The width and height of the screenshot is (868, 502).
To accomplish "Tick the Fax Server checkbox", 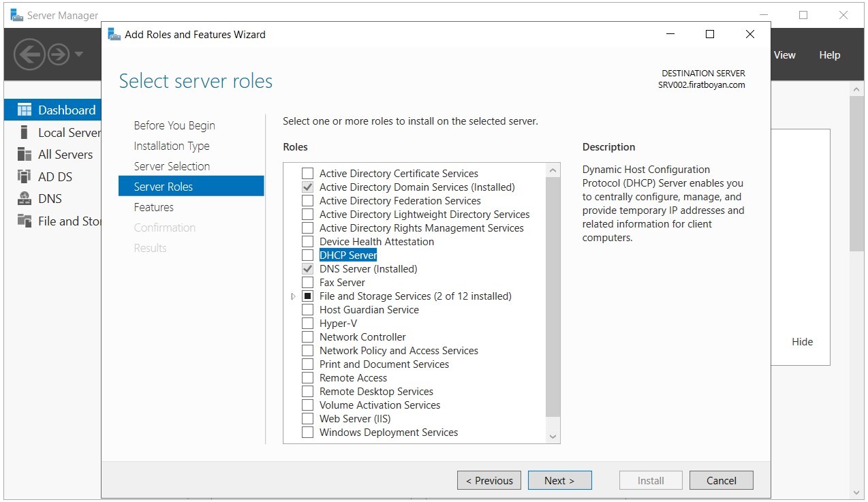I will point(308,283).
